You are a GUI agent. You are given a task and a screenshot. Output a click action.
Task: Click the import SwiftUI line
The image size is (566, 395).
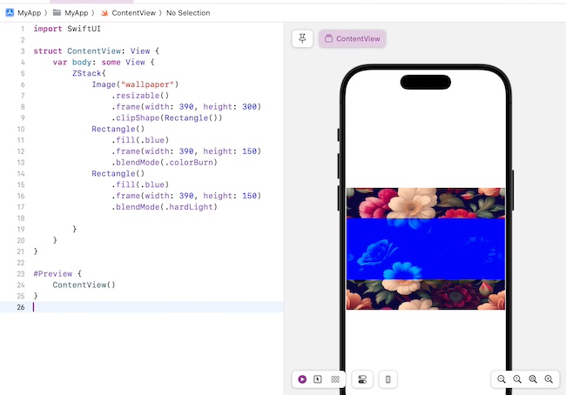coord(67,29)
